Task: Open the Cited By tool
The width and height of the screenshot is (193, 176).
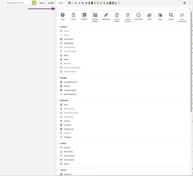Action: point(65,148)
